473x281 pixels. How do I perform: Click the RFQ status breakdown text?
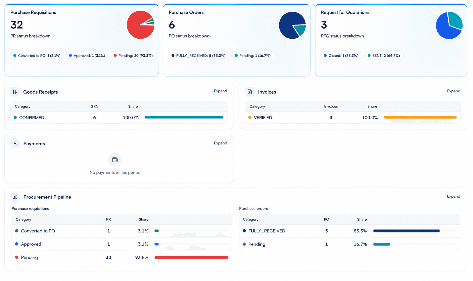342,36
